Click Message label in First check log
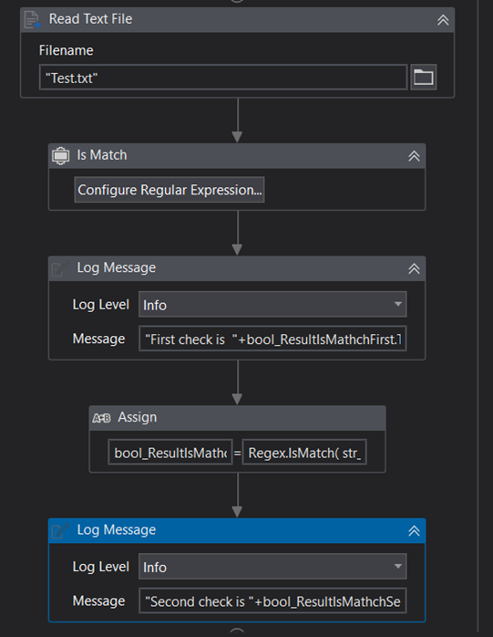This screenshot has width=493, height=637. pyautogui.click(x=98, y=339)
